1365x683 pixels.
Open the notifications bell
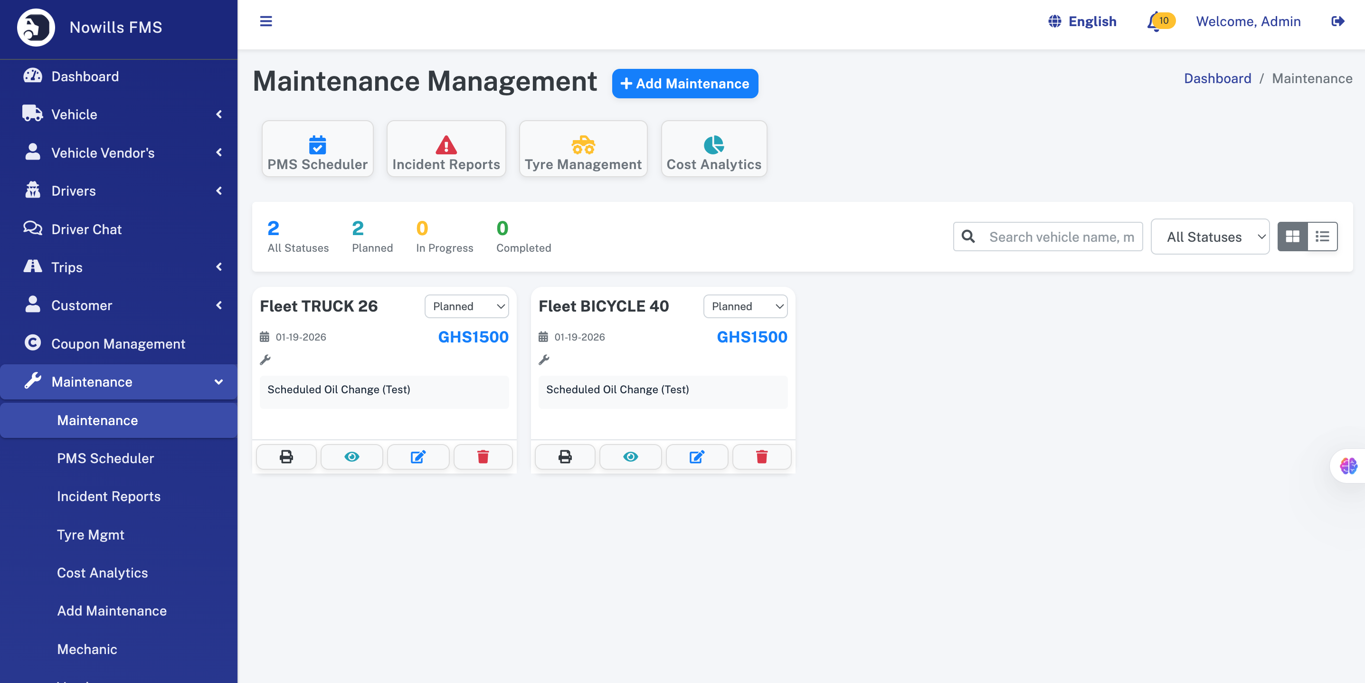point(1154,22)
